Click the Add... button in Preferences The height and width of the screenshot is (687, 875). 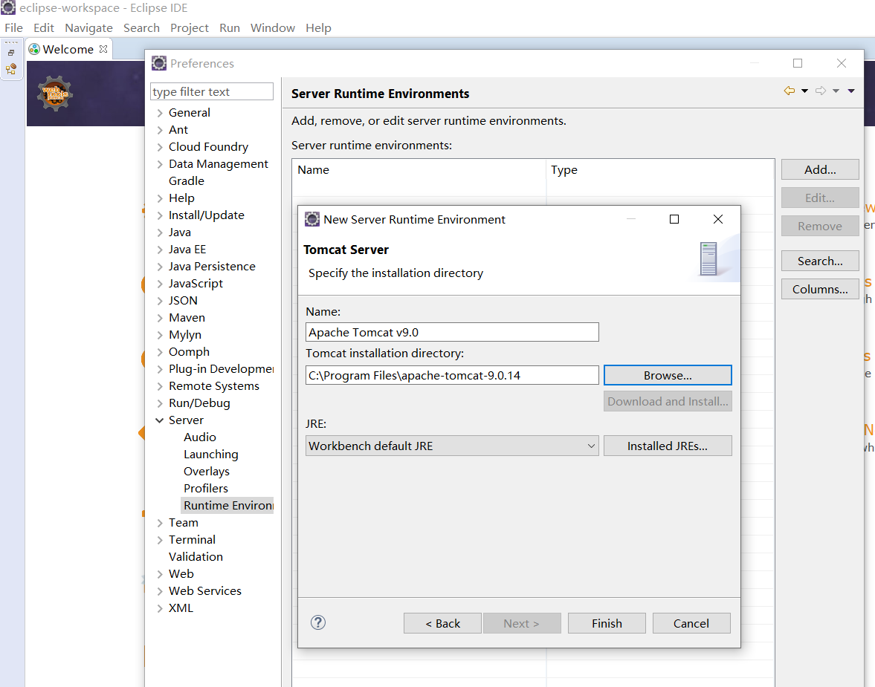(820, 169)
